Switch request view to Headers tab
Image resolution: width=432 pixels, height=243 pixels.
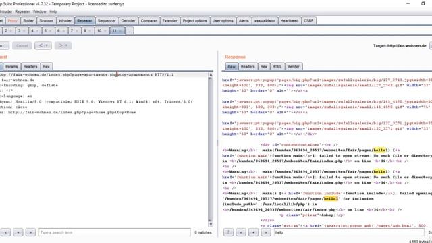point(30,66)
